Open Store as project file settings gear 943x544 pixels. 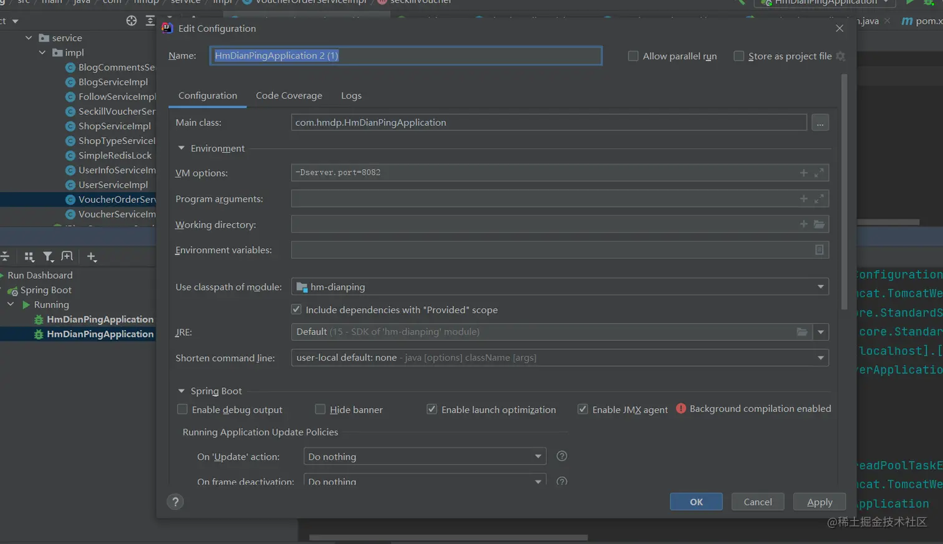pos(840,56)
